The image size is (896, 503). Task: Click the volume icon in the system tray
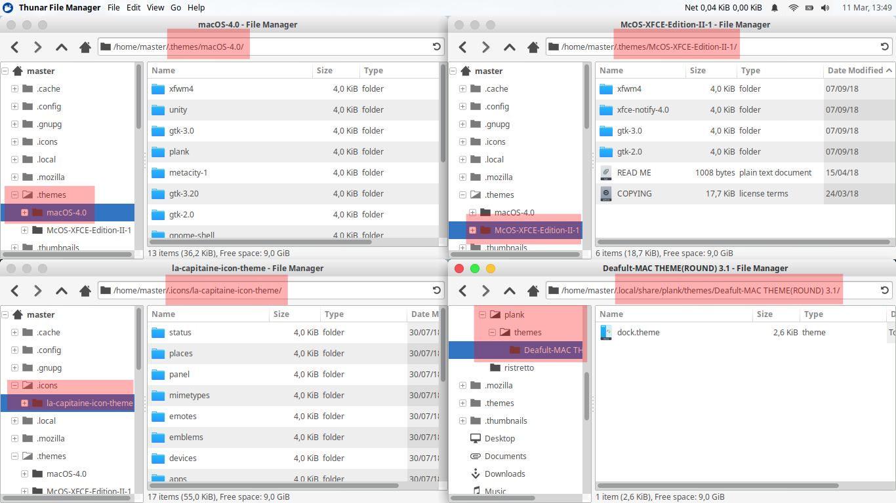click(x=825, y=7)
